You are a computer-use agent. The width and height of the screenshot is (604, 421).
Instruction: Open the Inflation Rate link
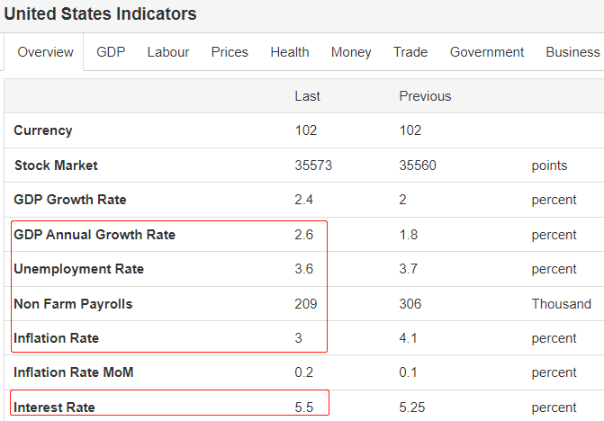tap(56, 338)
